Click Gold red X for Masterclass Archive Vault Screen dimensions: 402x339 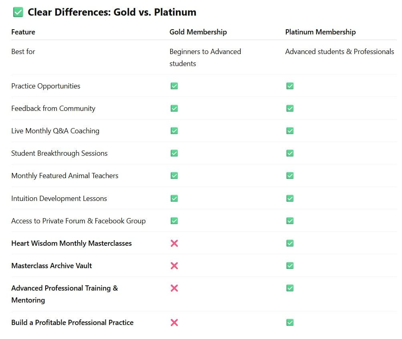click(x=174, y=266)
